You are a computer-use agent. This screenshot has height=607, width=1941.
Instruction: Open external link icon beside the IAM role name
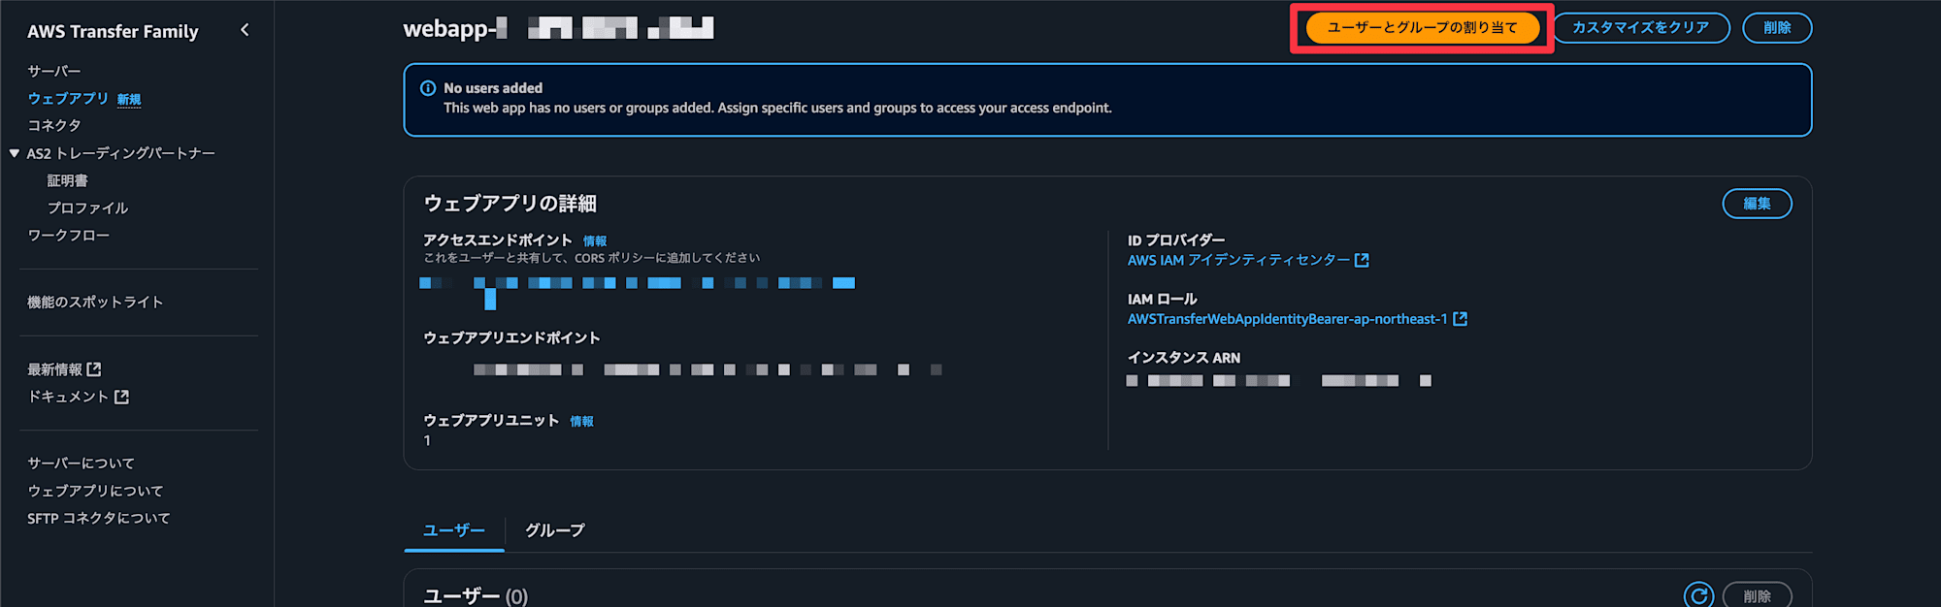(x=1460, y=319)
